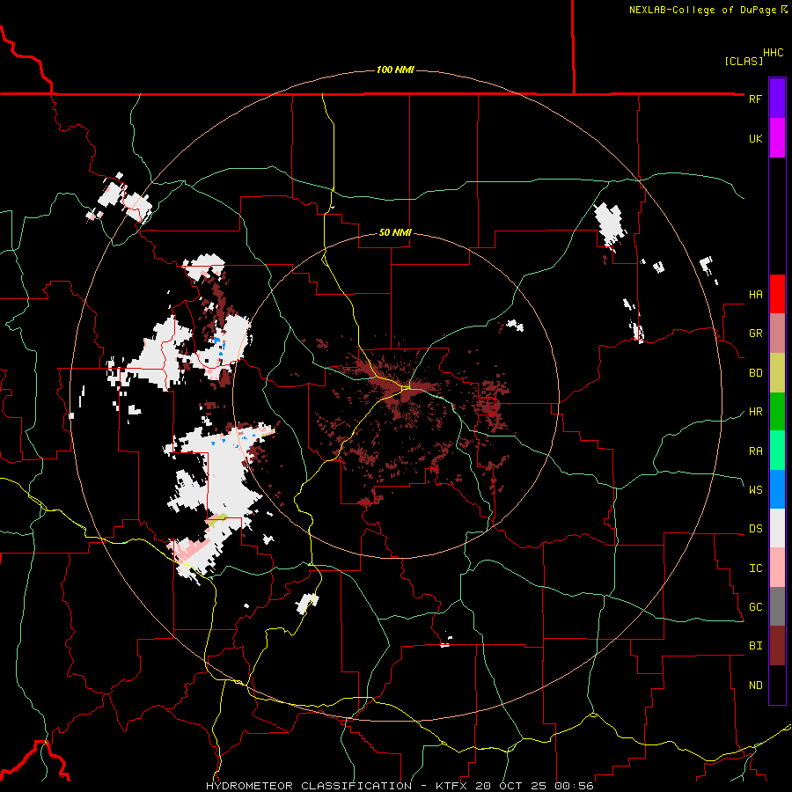Click the WS legend label
This screenshot has height=792, width=792.
click(755, 489)
